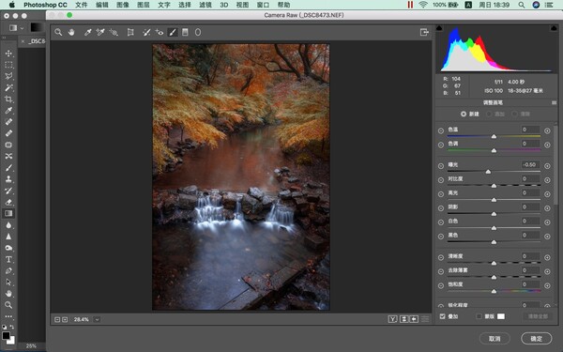This screenshot has height=352, width=563.
Task: Select the Gradient tool in Photoshop toolbar
Action: pyautogui.click(x=8, y=213)
